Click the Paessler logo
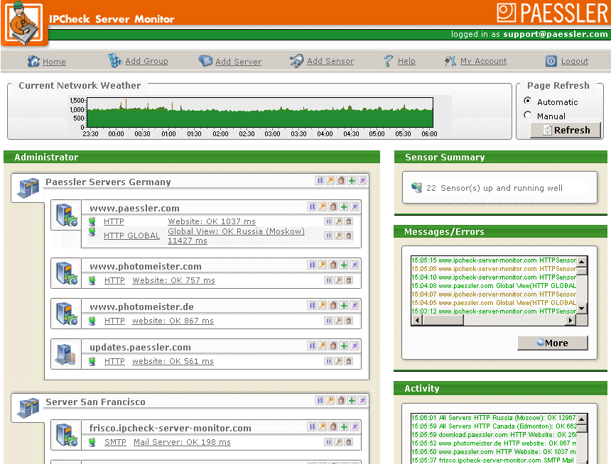The height and width of the screenshot is (464, 611). [x=552, y=13]
